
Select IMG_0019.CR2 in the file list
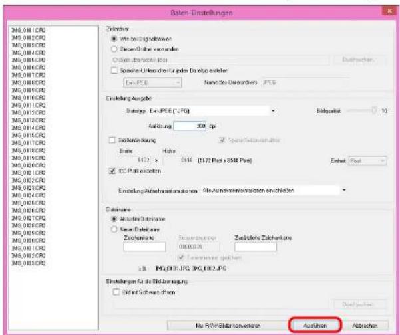click(x=29, y=158)
